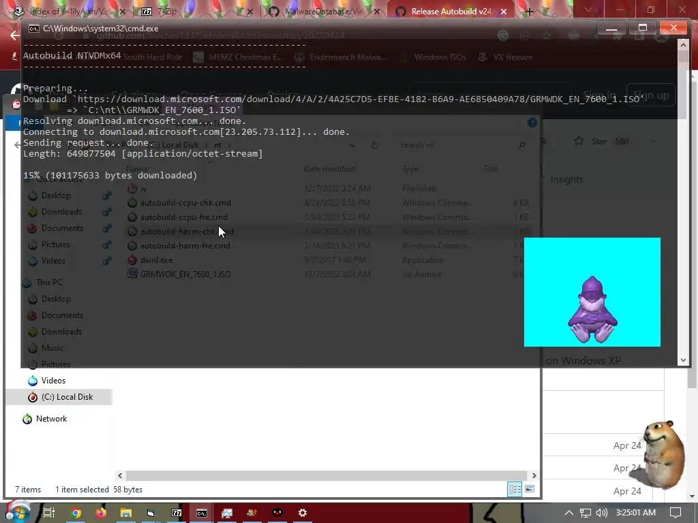
Task: Click the black and red taskbar icon
Action: pyautogui.click(x=277, y=513)
